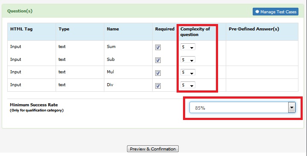
Task: Click 'text' type in the Sub row
Action: [62, 59]
